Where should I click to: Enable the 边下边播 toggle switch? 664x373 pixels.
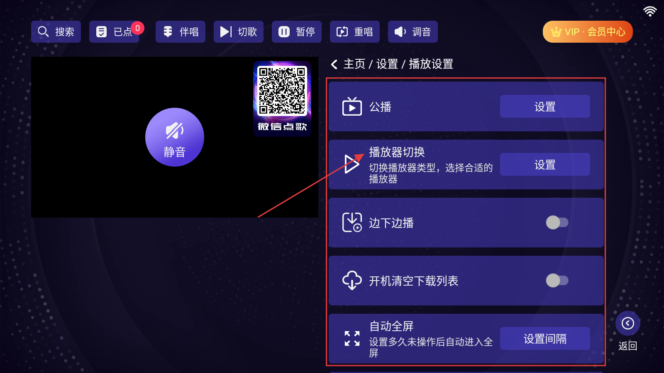click(557, 223)
